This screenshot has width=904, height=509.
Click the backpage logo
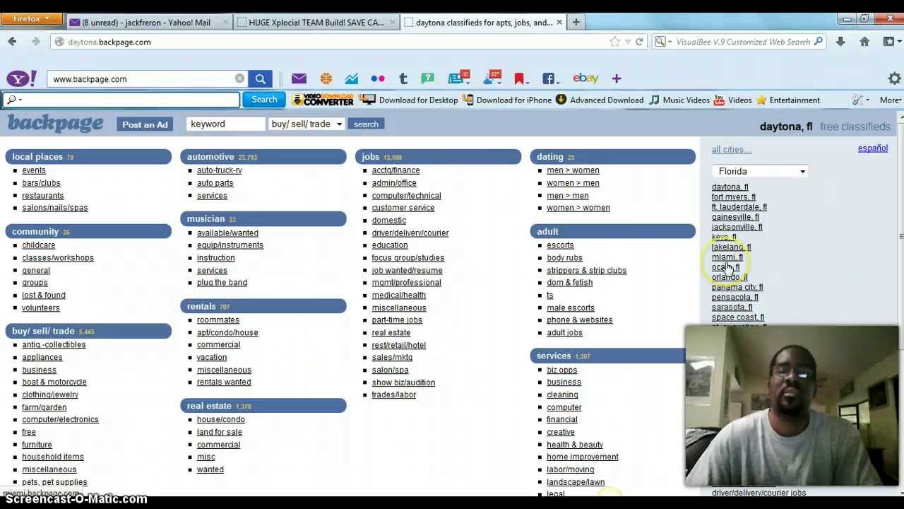tap(56, 124)
